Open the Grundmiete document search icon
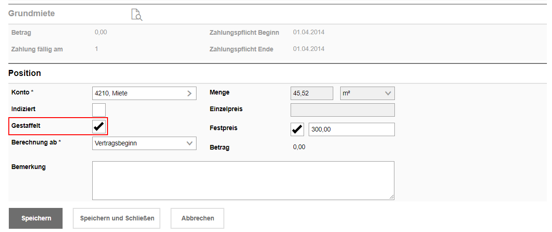The image size is (552, 232). point(137,15)
